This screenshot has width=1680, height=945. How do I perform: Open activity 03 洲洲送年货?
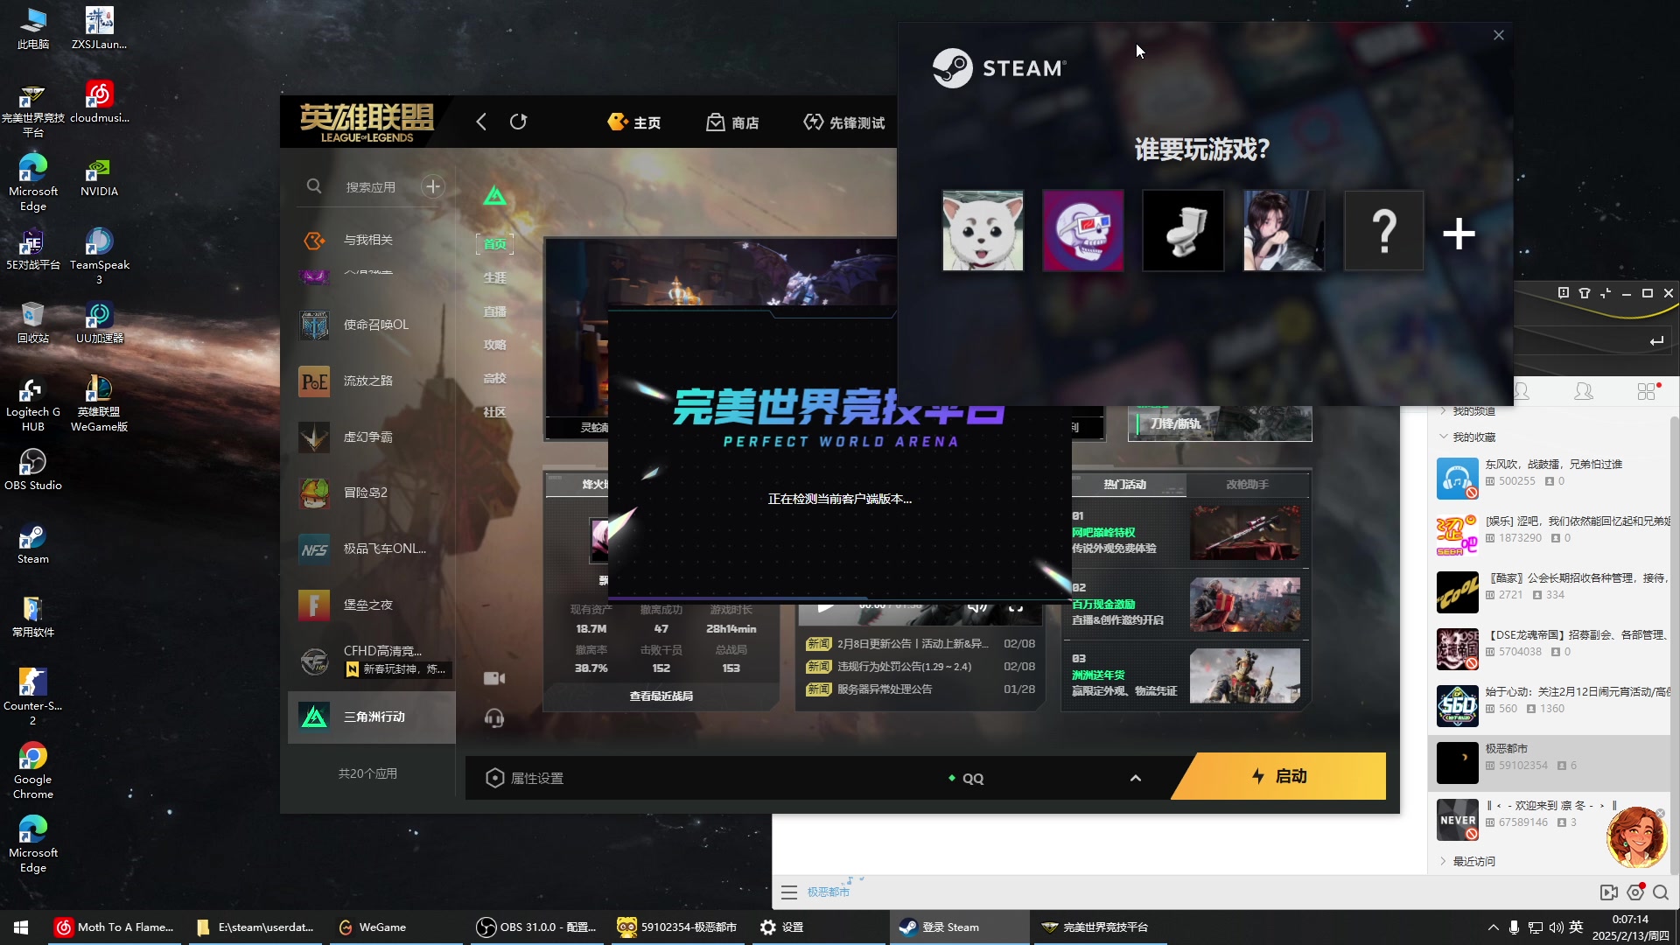(1186, 675)
